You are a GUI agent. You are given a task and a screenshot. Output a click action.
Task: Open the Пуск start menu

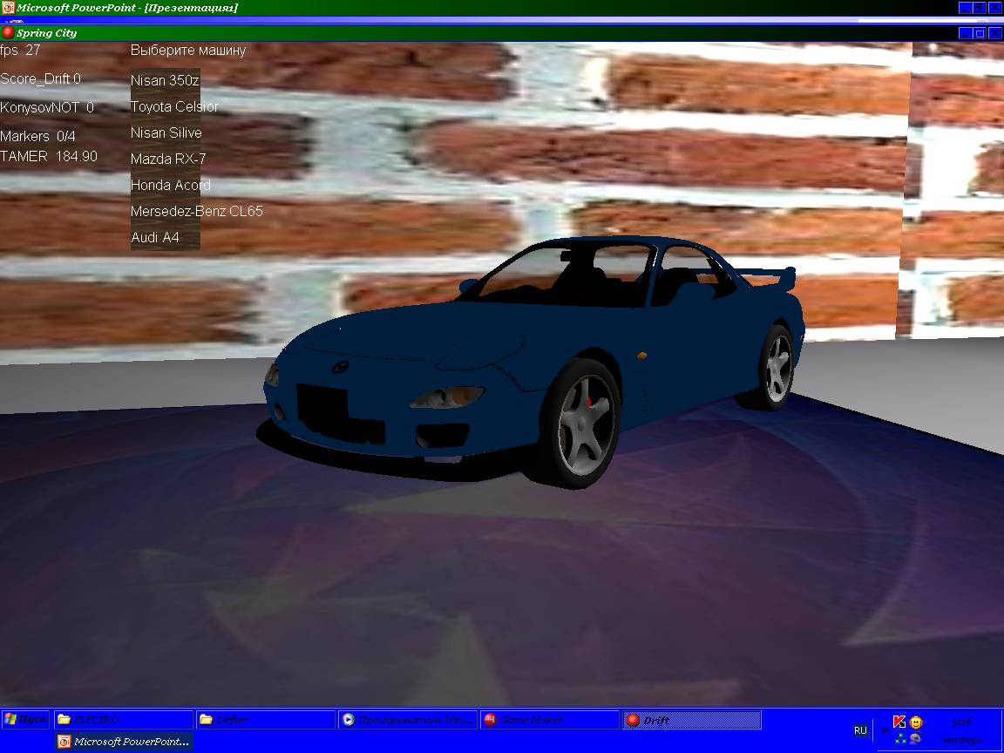point(25,720)
